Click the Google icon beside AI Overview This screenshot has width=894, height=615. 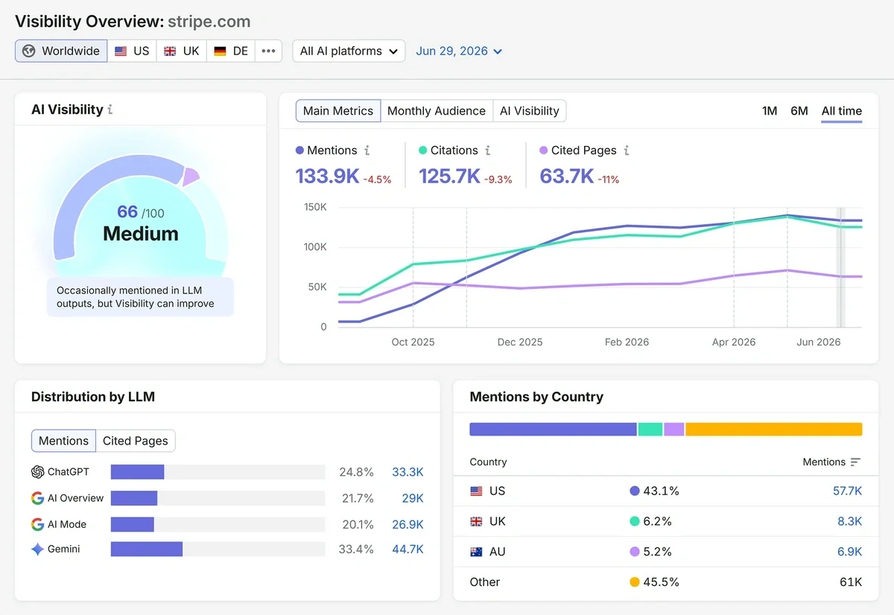point(38,498)
